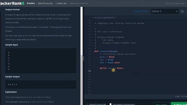Click line number 56 in gutter

[x=90, y=71]
